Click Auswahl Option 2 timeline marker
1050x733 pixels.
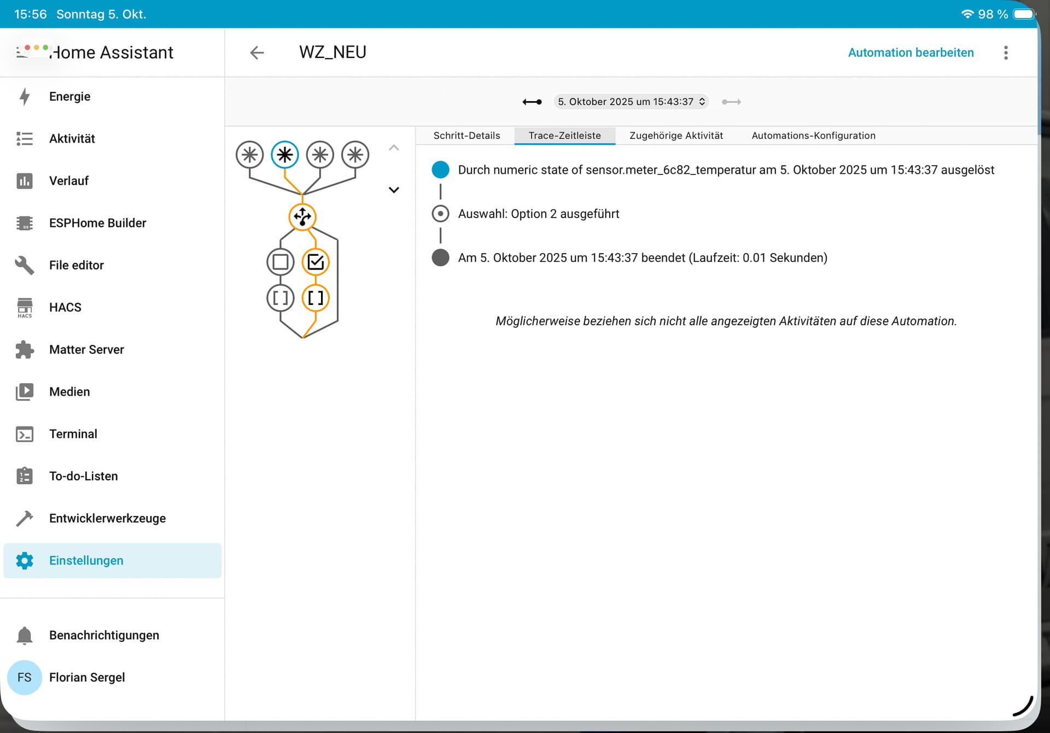(x=440, y=214)
